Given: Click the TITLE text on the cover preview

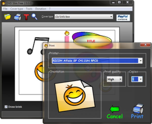Looking at the screenshot, I should [x=91, y=41].
